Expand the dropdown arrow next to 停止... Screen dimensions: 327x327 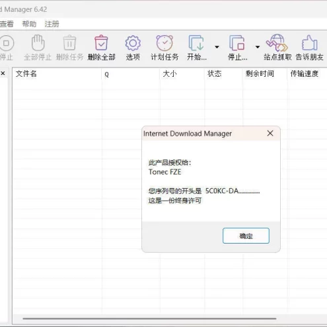click(x=258, y=47)
